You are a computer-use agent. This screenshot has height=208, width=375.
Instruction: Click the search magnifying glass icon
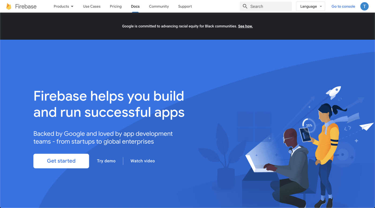[x=245, y=6]
